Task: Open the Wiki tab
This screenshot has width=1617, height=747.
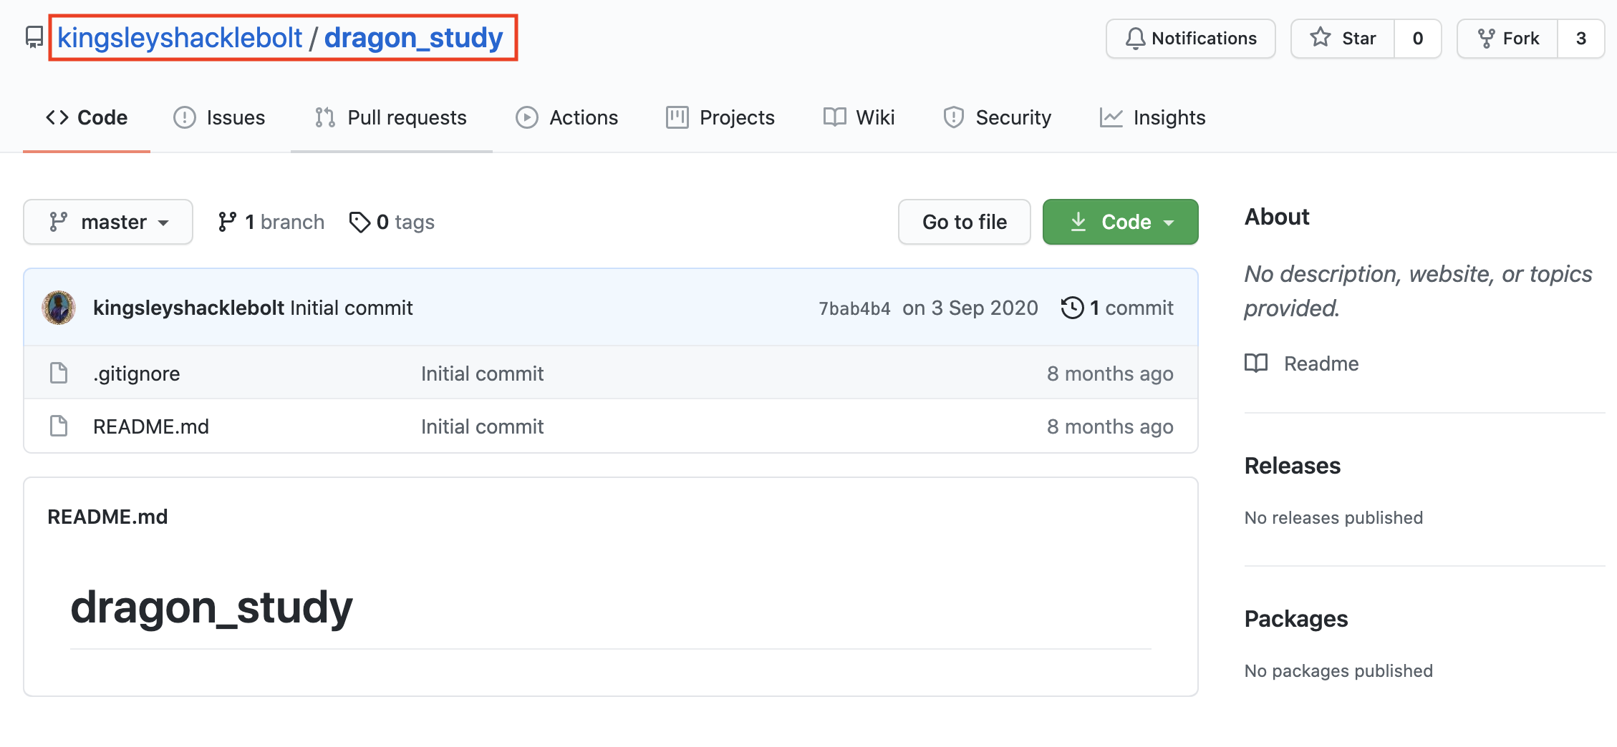Action: click(859, 117)
